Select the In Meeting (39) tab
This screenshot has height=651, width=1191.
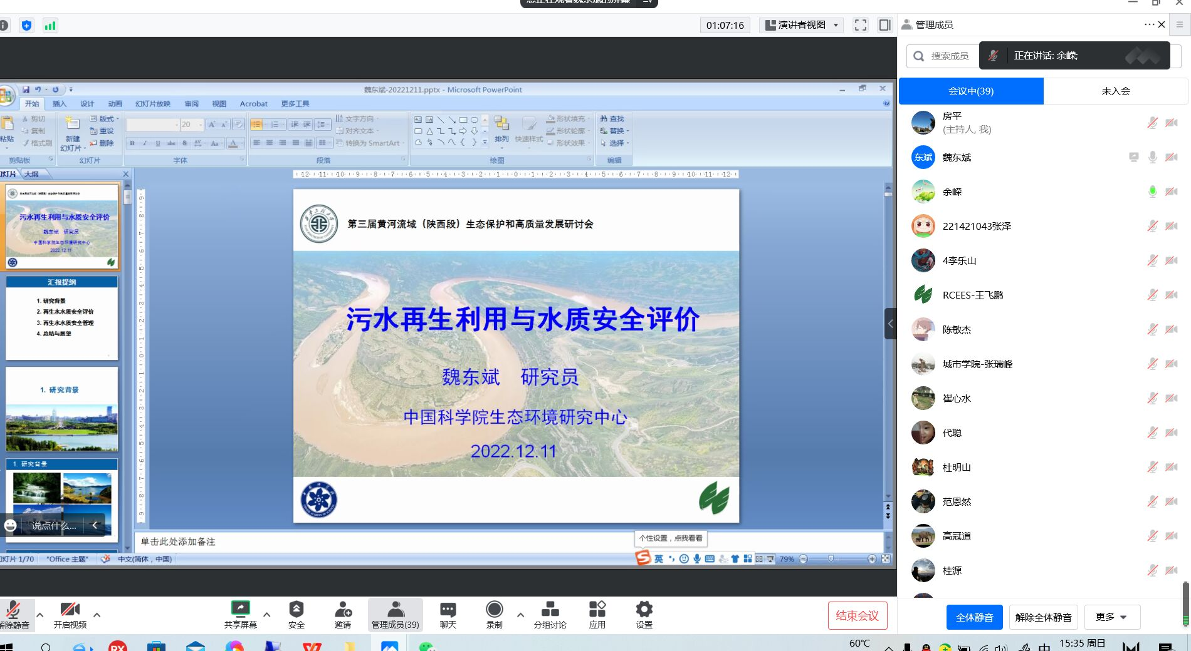coord(970,91)
